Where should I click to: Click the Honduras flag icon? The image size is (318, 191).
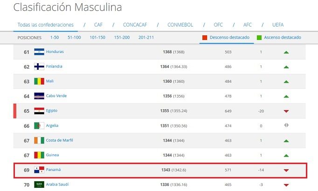[39, 52]
